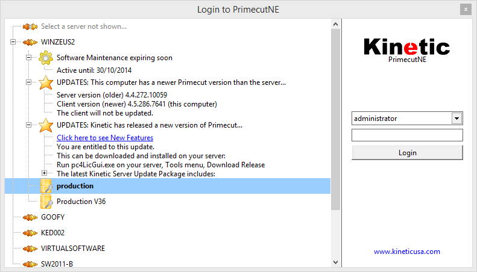This screenshot has width=477, height=272.
Task: Click database icon beside Production V36
Action: (46, 202)
